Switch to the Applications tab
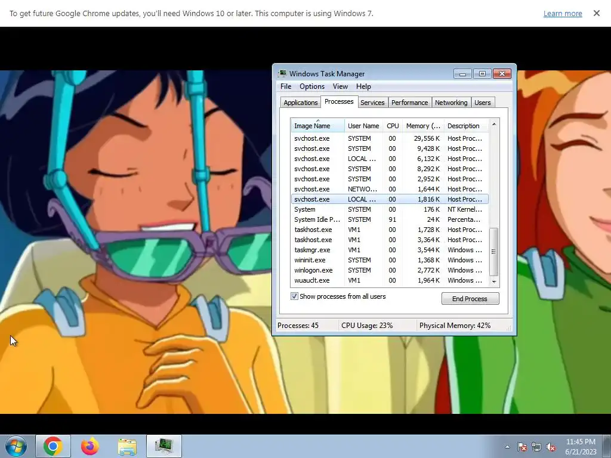The image size is (611, 458). pyautogui.click(x=301, y=103)
